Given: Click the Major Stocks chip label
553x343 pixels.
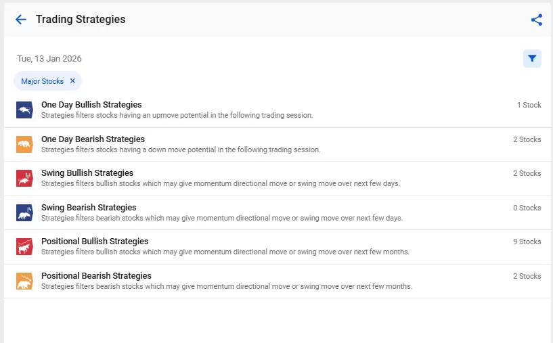Looking at the screenshot, I should coord(43,81).
